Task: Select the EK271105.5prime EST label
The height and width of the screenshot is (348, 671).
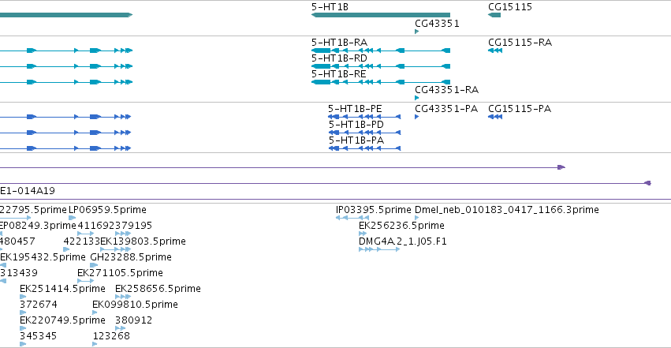Action: coord(121,273)
